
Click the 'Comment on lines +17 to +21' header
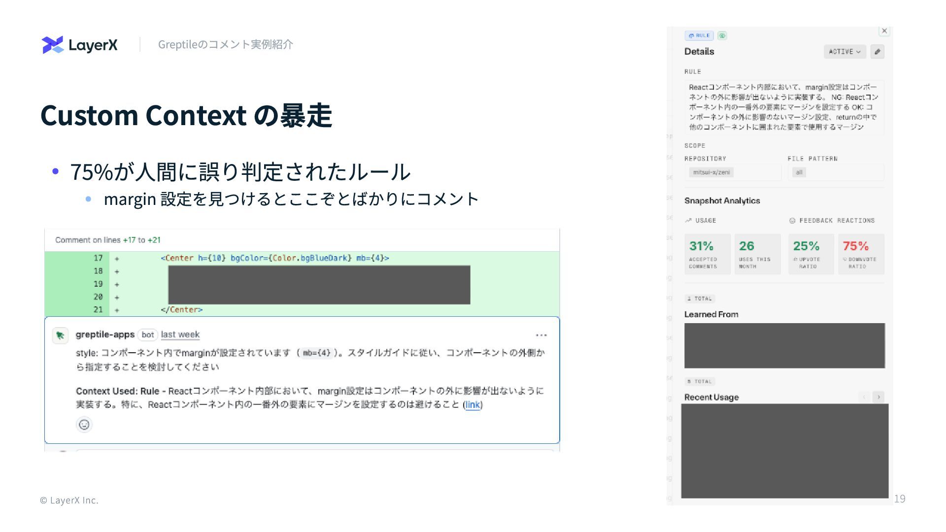coord(108,240)
